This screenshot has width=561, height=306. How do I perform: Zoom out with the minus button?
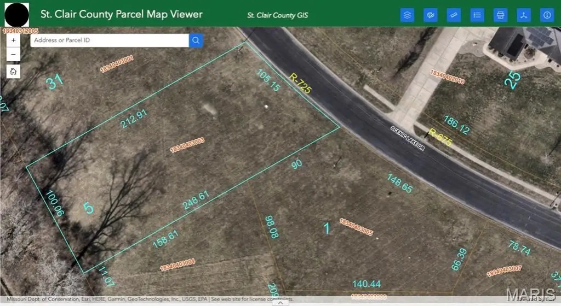13,55
